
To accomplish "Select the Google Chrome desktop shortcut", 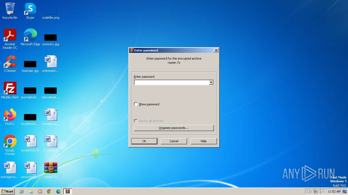I will point(10,145).
